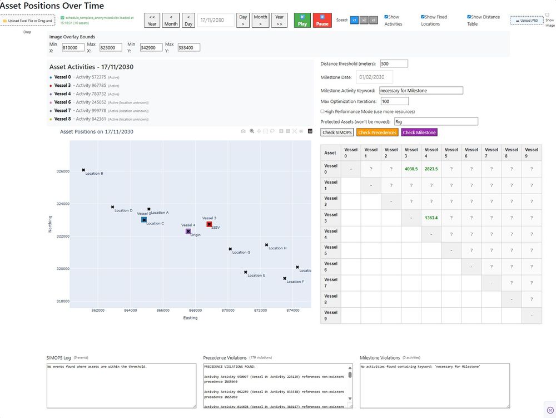
Task: Click Location F marker on plot
Action: (x=284, y=278)
